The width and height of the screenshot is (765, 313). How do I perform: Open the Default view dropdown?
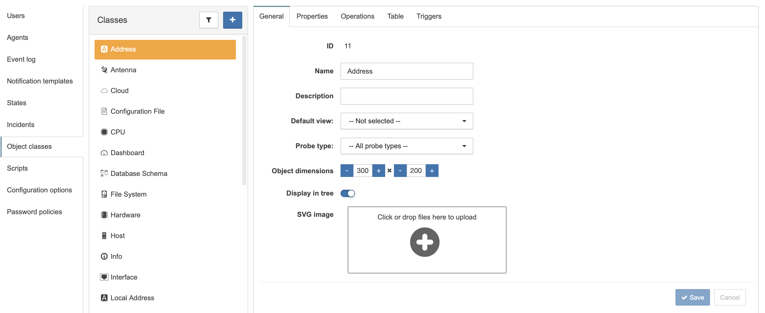pos(407,121)
